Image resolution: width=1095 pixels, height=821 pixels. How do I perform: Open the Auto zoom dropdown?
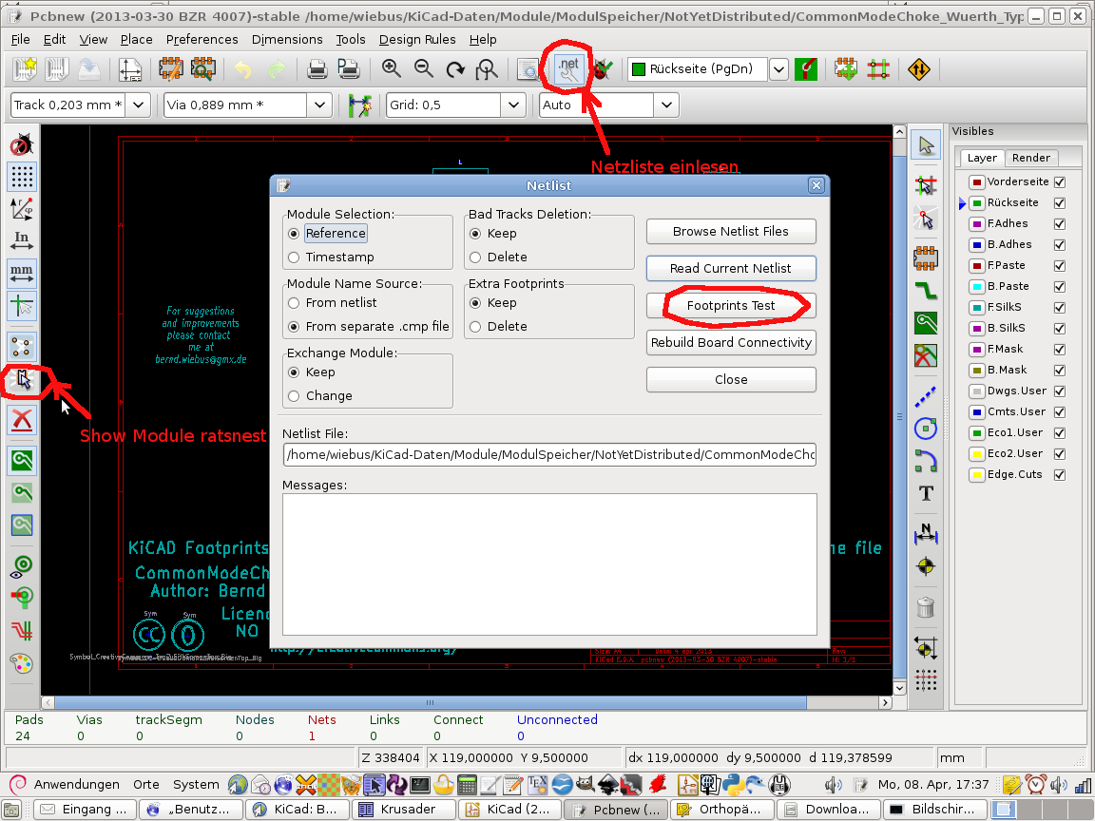666,105
